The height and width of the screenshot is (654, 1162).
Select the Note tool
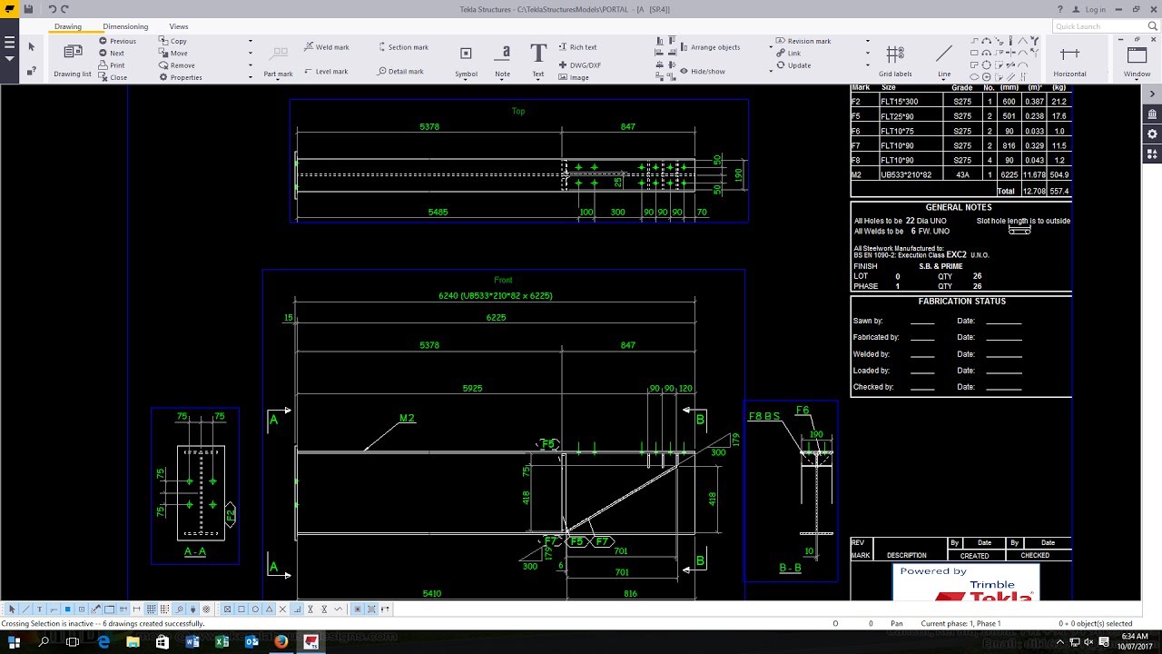(503, 60)
